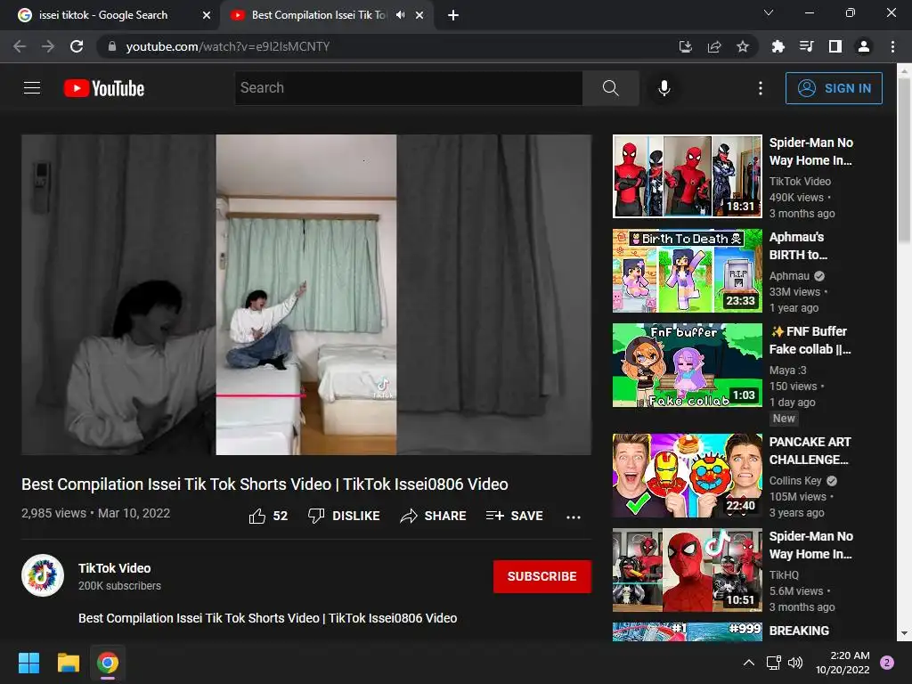Click the TikHQ channel name
The height and width of the screenshot is (684, 912).
pyautogui.click(x=784, y=574)
